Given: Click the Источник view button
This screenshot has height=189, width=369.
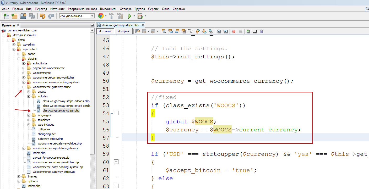Looking at the screenshot, I should point(105,31).
